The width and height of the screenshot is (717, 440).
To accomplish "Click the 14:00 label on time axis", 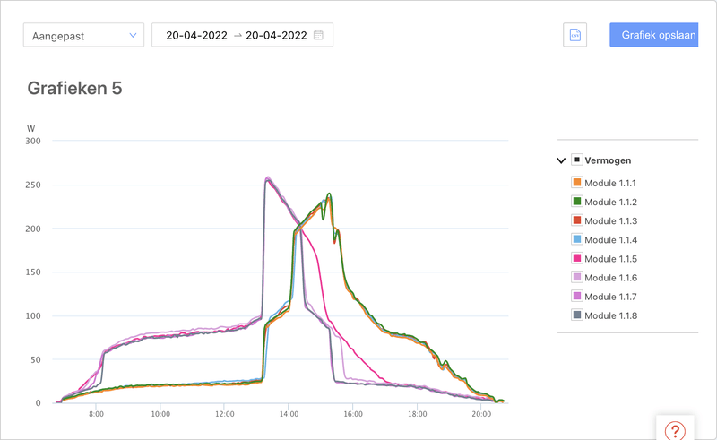I will tap(289, 414).
